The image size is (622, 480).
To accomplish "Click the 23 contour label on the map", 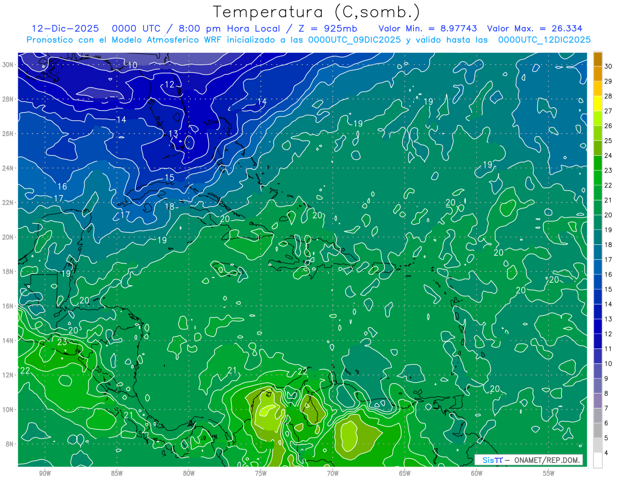I will point(62,342).
